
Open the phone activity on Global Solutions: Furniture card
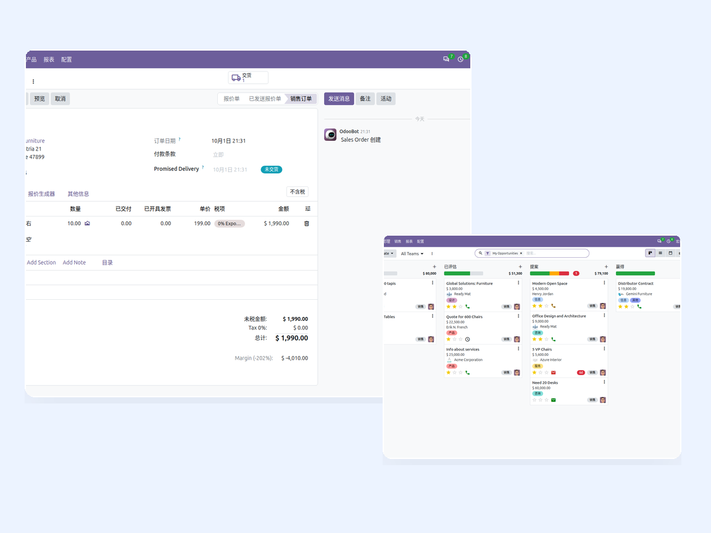(467, 307)
